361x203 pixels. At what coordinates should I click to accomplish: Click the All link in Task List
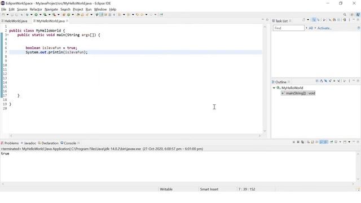311,28
